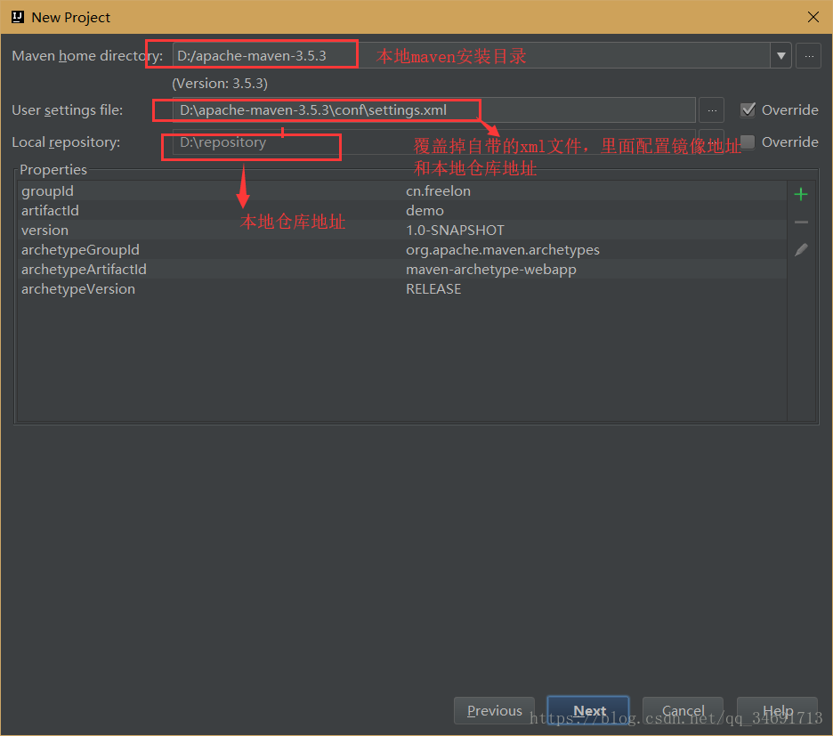Select the artifactId property row

(x=402, y=210)
